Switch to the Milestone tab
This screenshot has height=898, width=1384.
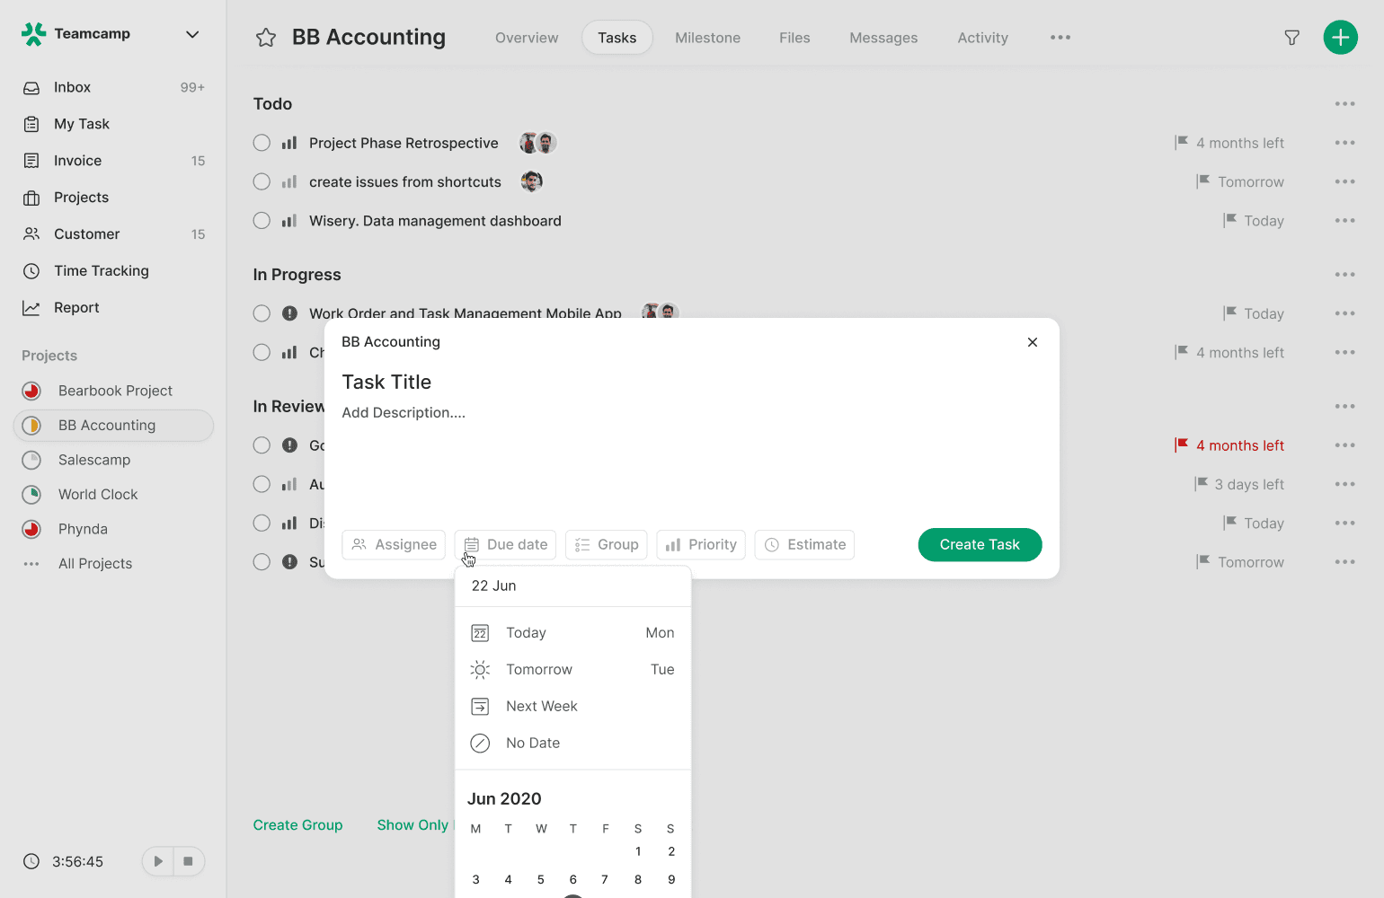pyautogui.click(x=707, y=38)
